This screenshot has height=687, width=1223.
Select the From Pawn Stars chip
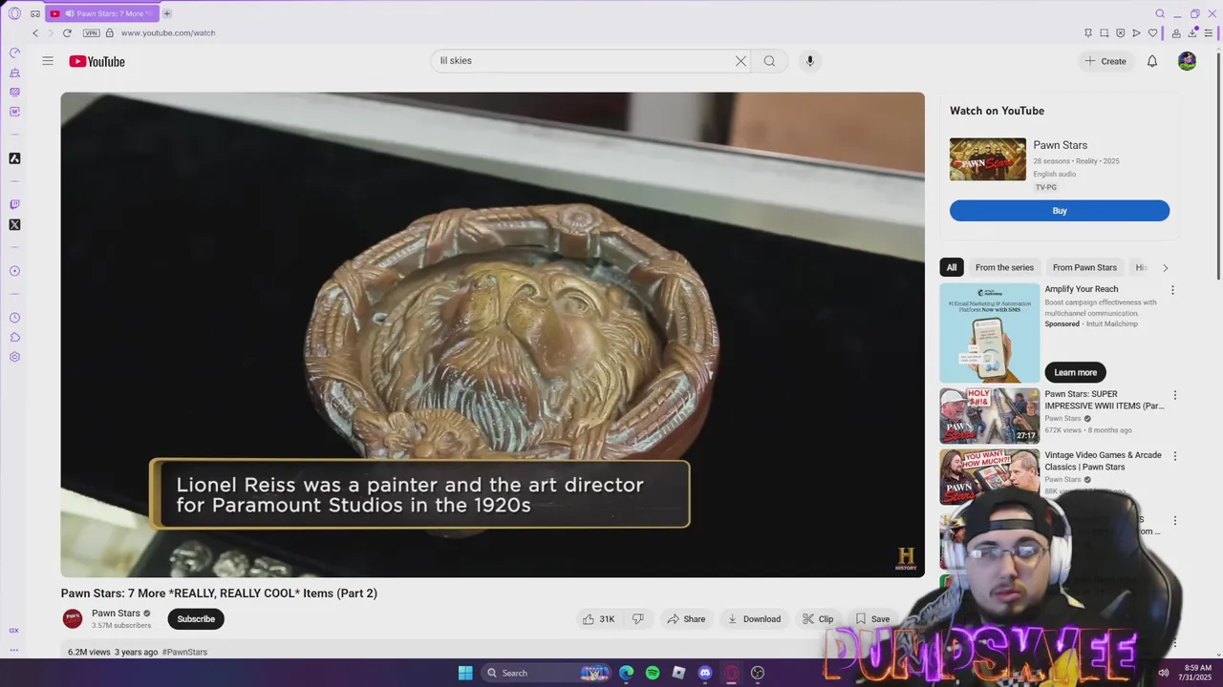[1084, 267]
